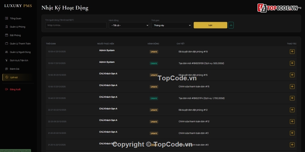Open Dịch Vụ & Tiện Ích menu item
This screenshot has height=152, width=305.
tap(18, 60)
